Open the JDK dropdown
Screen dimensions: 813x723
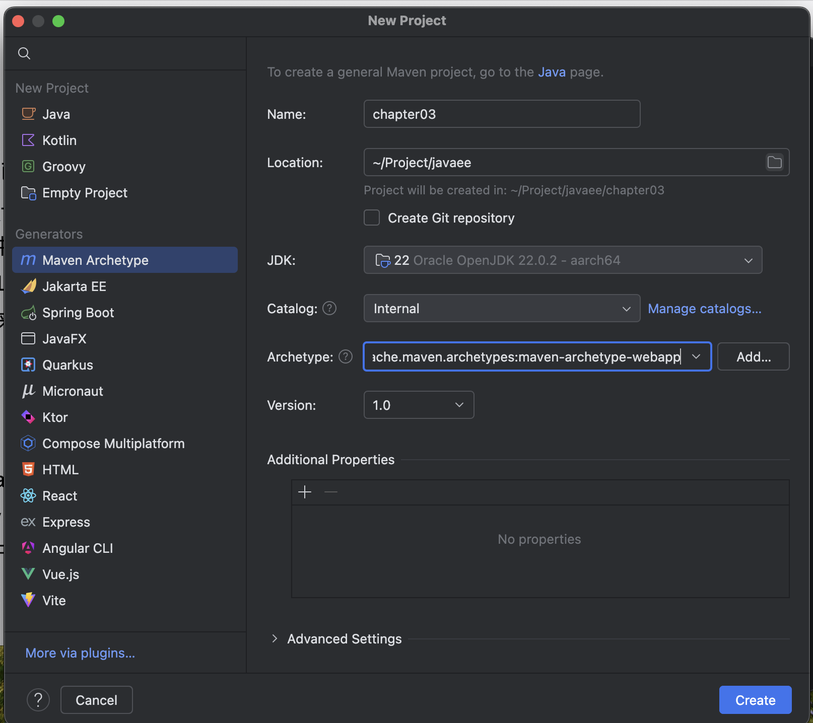pos(563,260)
